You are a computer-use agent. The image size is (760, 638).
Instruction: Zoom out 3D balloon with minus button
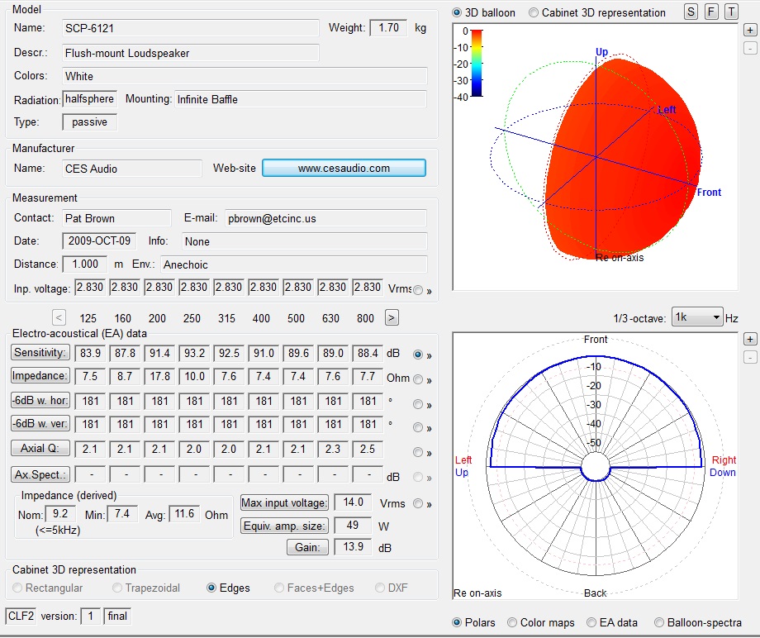[749, 48]
